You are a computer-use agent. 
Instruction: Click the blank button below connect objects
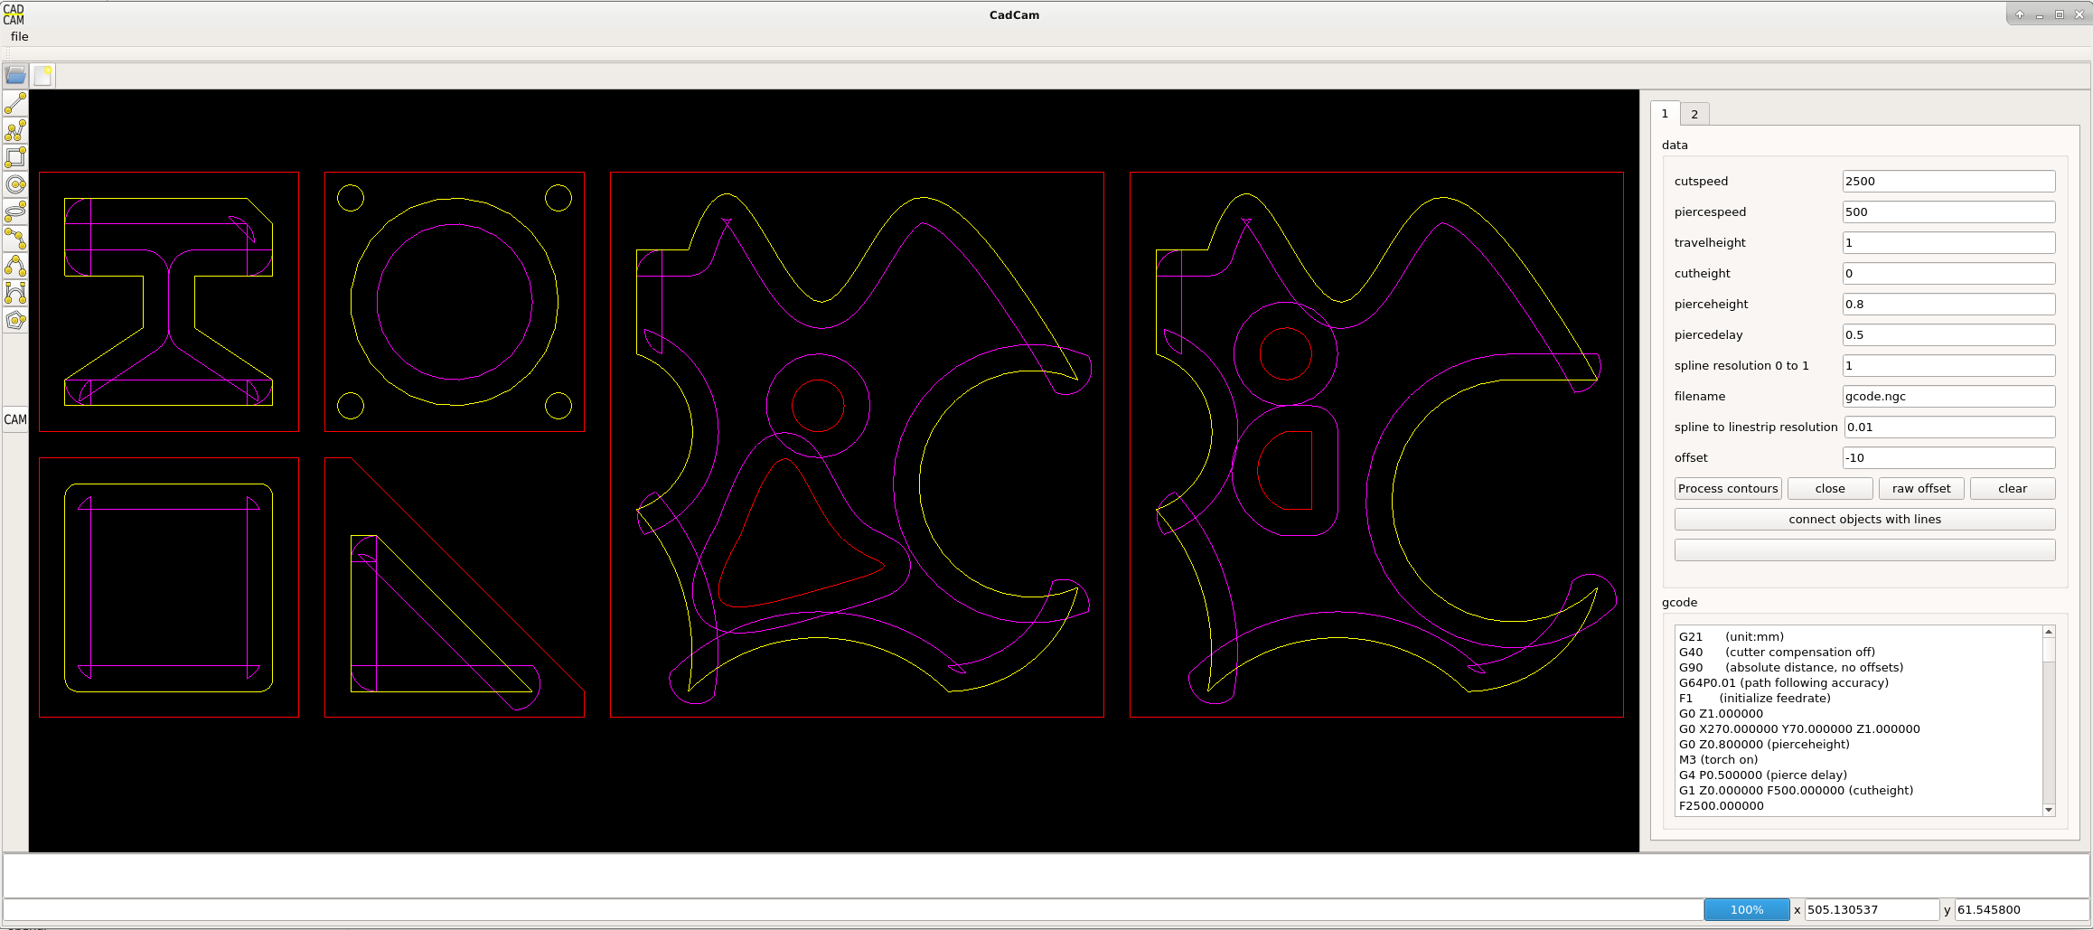[1864, 550]
